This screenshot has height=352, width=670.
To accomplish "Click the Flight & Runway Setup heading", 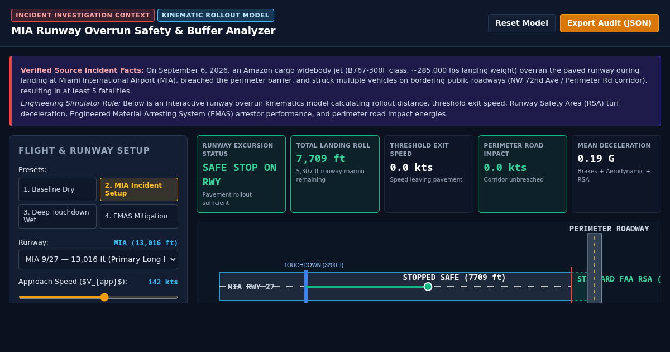I will click(x=84, y=151).
